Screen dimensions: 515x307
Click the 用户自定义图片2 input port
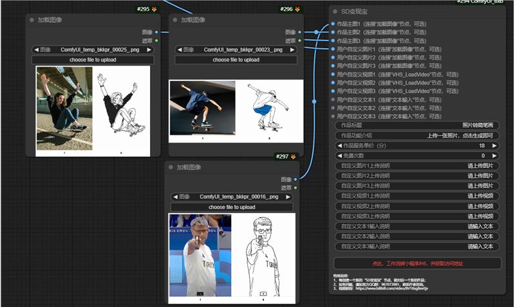pyautogui.click(x=333, y=57)
